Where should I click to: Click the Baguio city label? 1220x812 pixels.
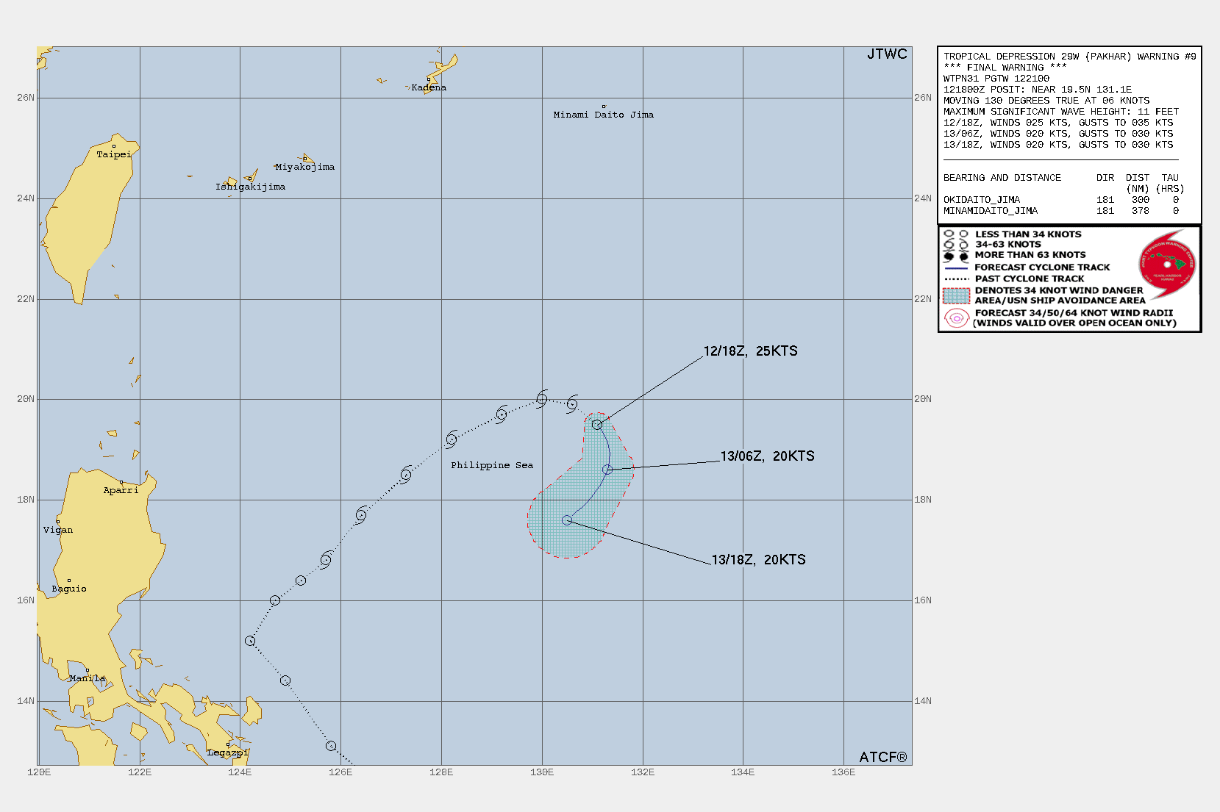point(69,589)
